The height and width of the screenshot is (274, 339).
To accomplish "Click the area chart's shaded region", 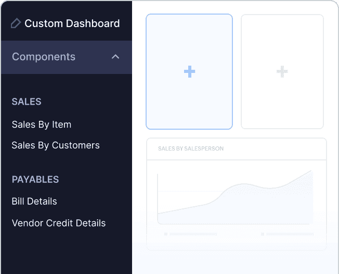I will point(250,208).
